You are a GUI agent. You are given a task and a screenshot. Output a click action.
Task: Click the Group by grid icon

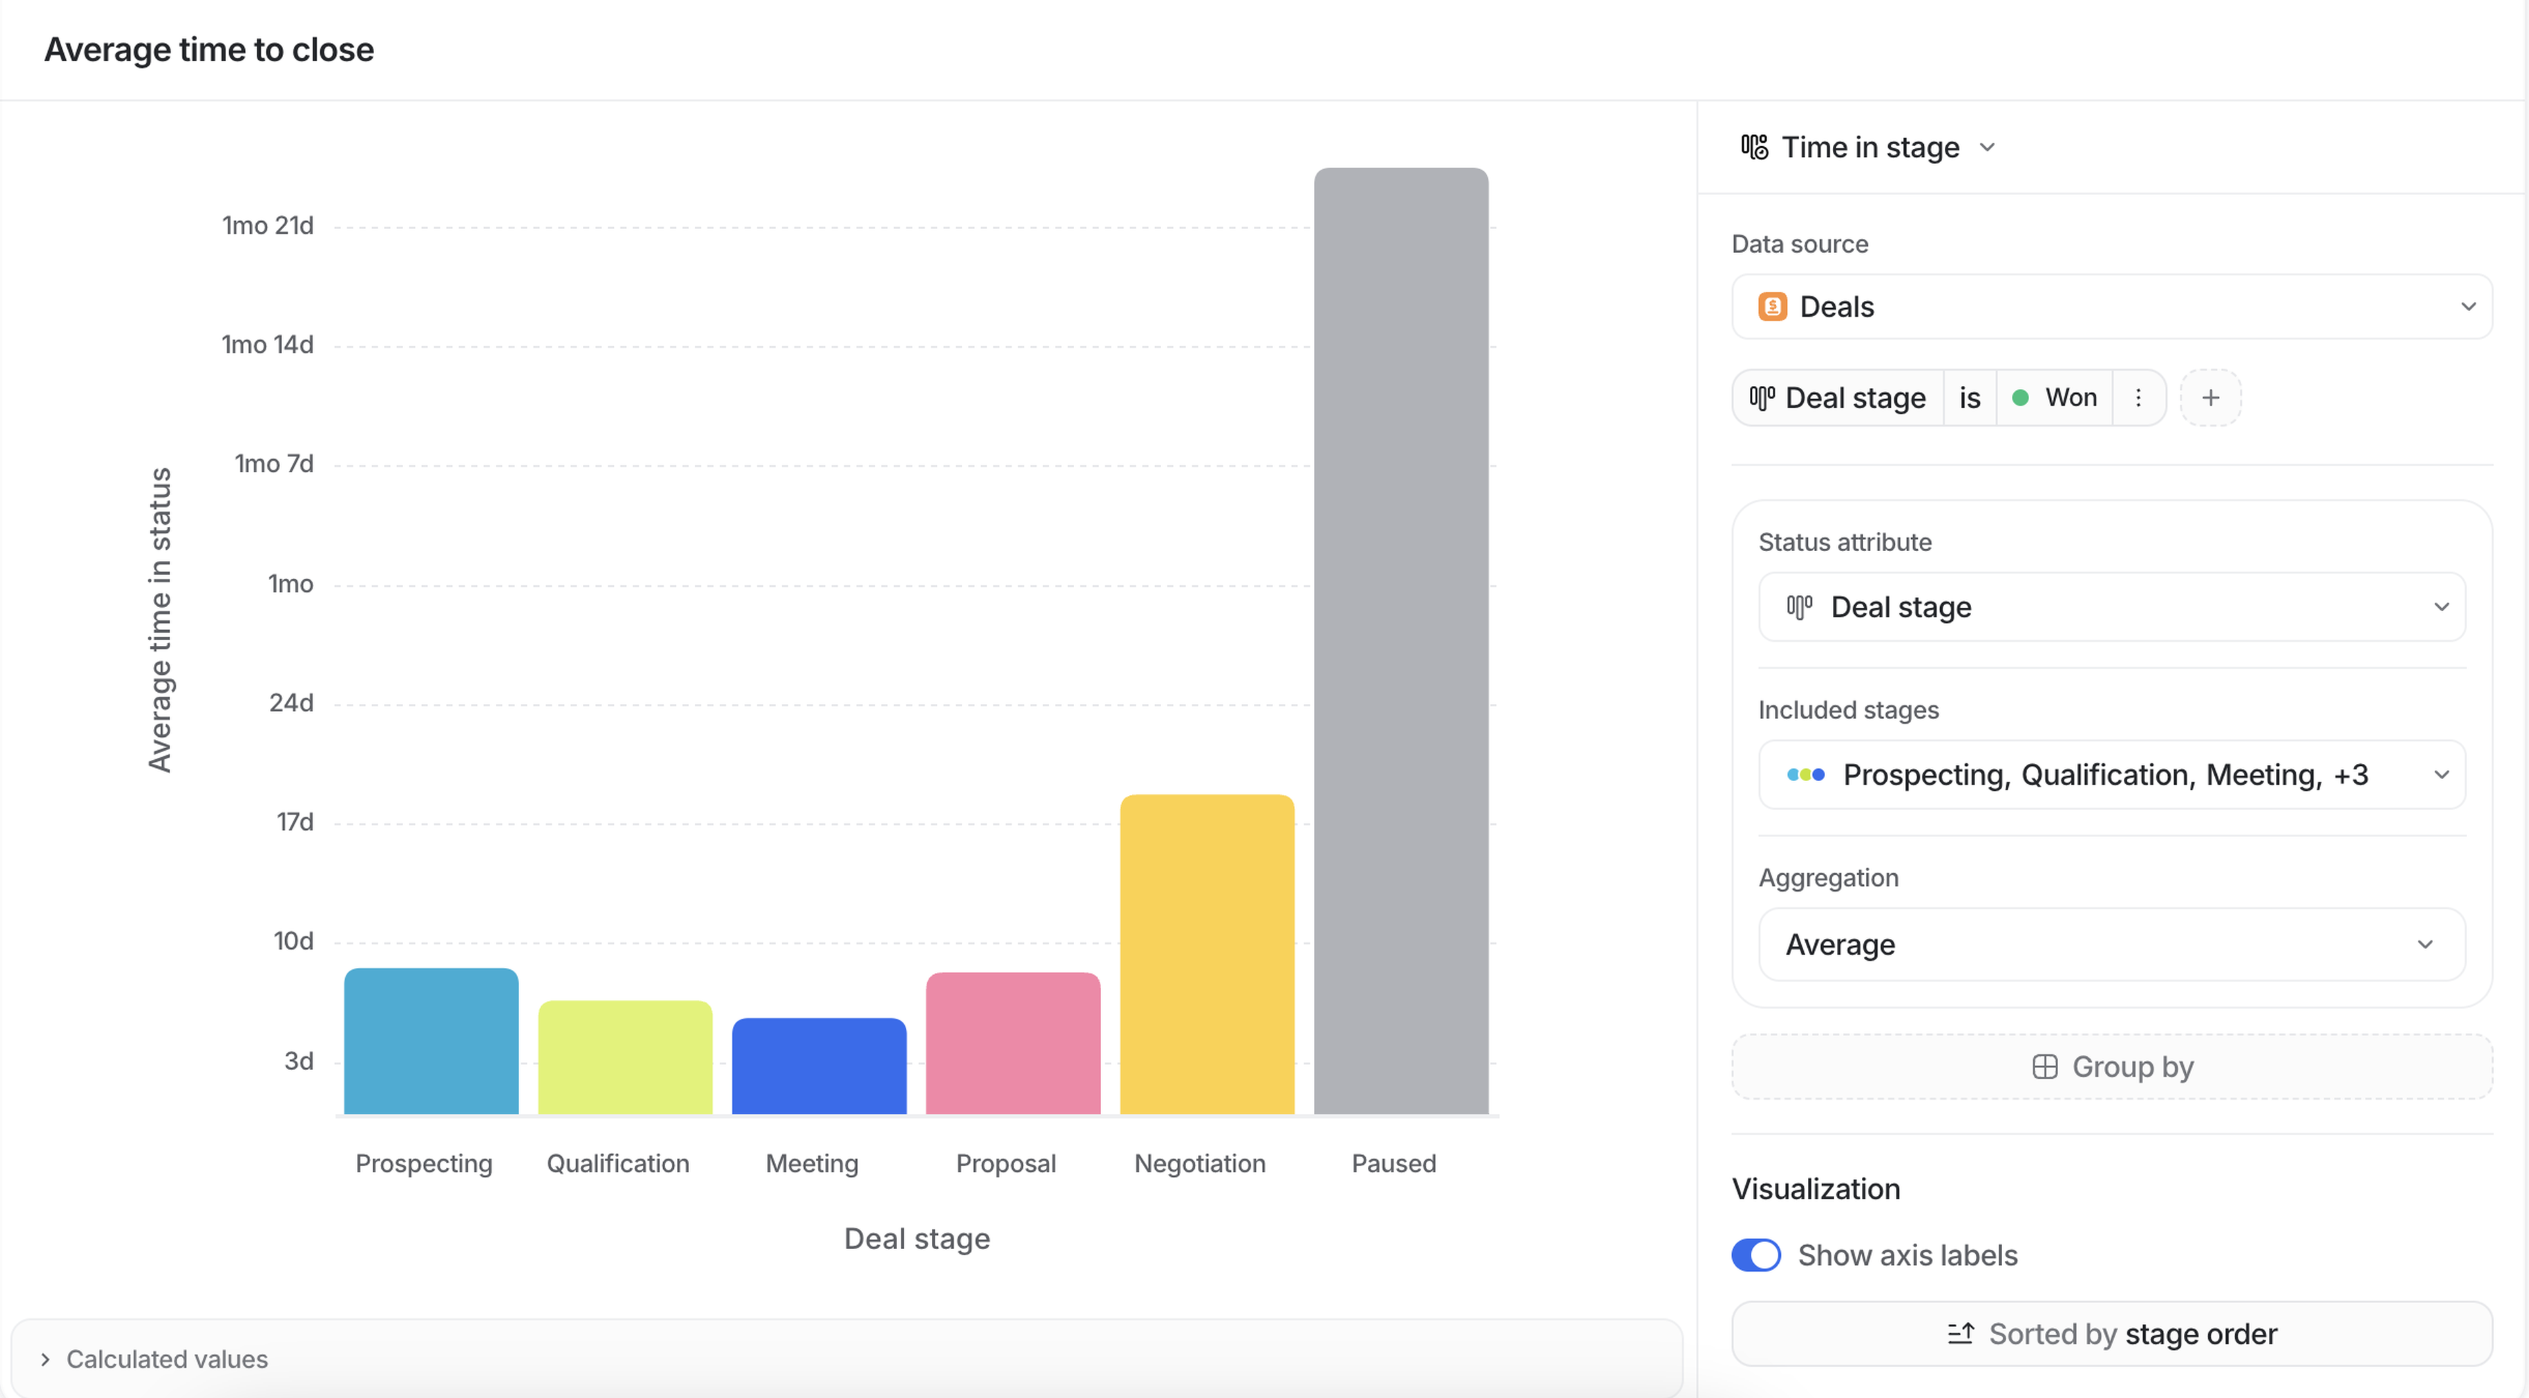tap(2044, 1067)
